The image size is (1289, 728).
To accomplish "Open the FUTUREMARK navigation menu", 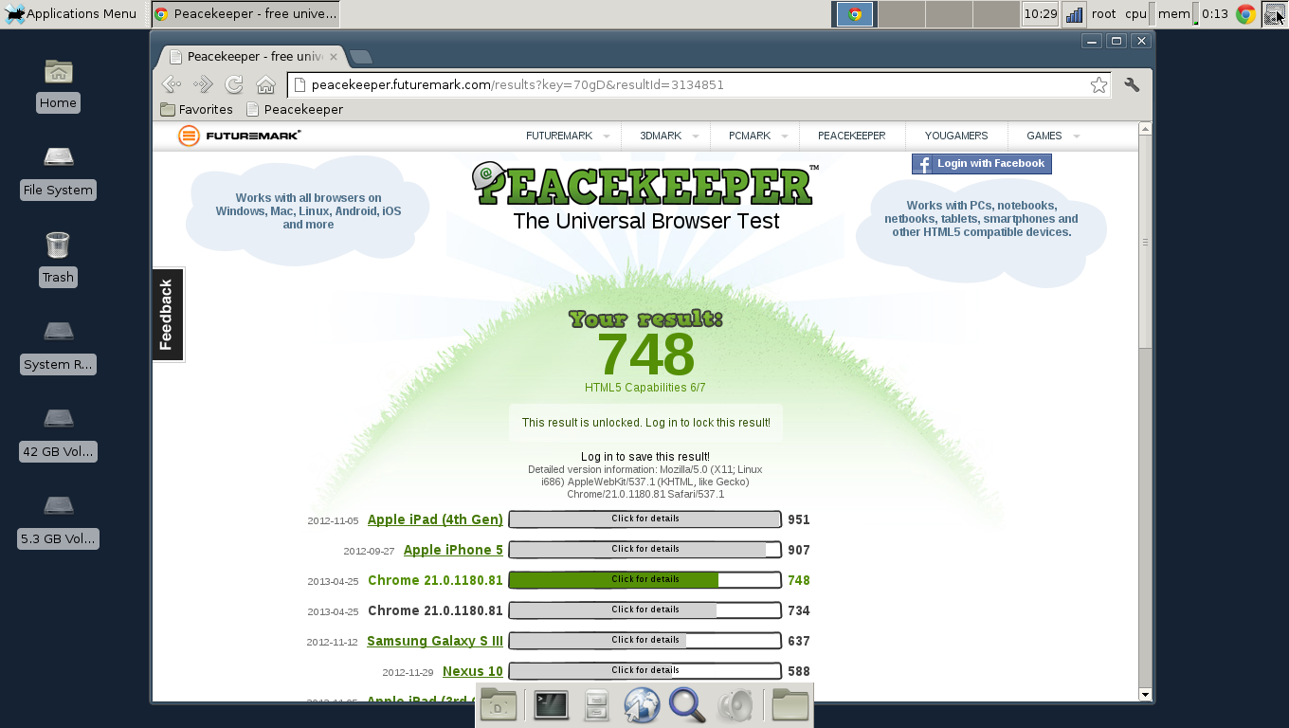I will tap(559, 136).
